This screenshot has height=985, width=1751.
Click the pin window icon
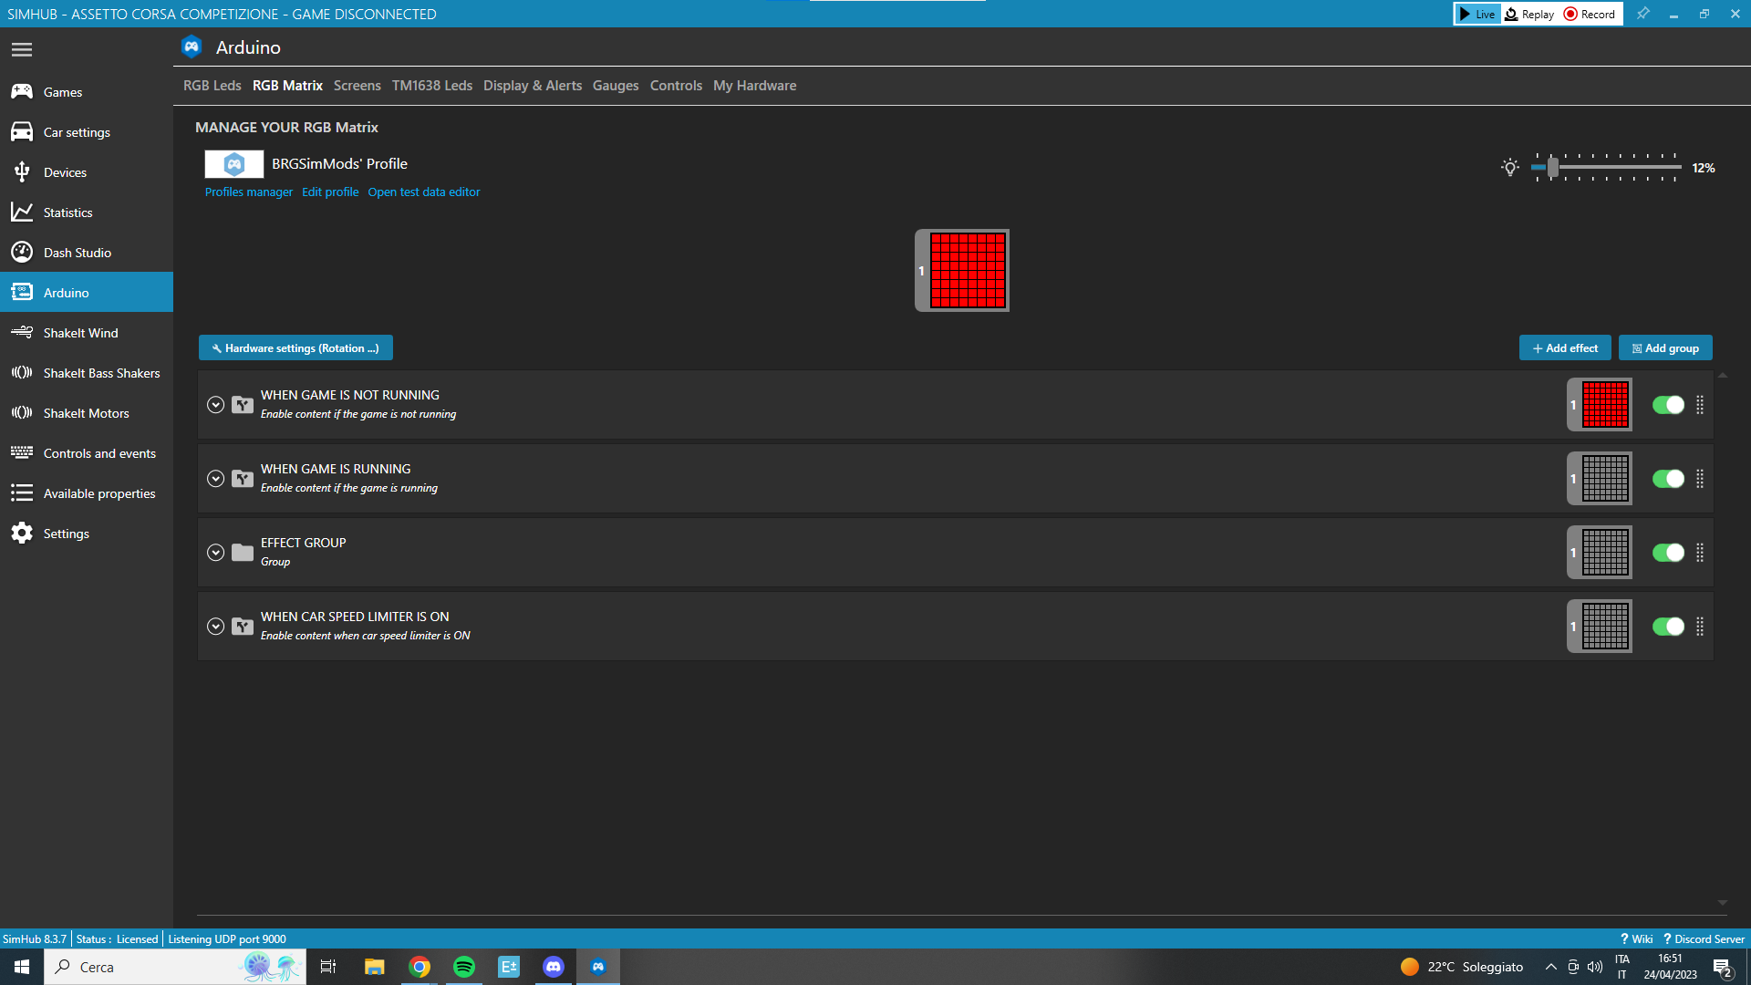point(1642,14)
